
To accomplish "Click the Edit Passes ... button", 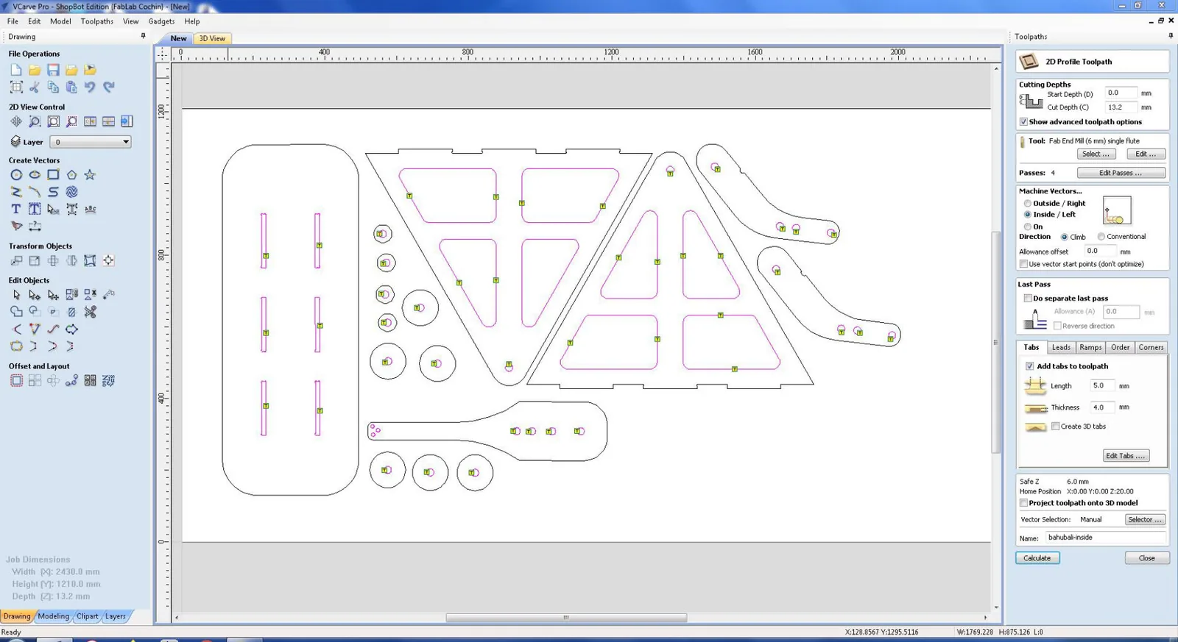I will click(x=1121, y=173).
